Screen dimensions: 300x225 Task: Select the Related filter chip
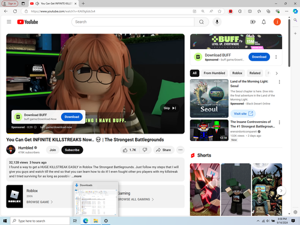tap(255, 73)
